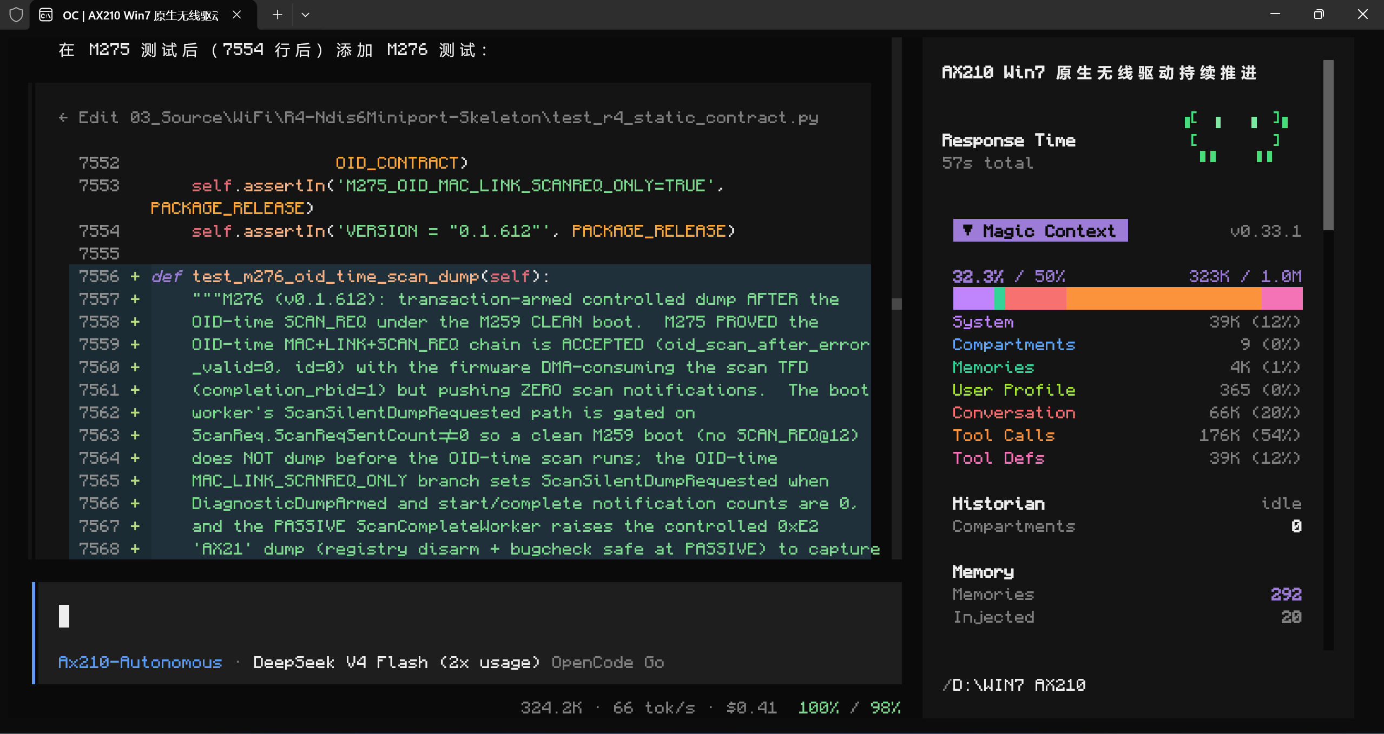Screen dimensions: 1384x734
Task: Click the main pane scrollbar thumb
Action: [x=897, y=304]
